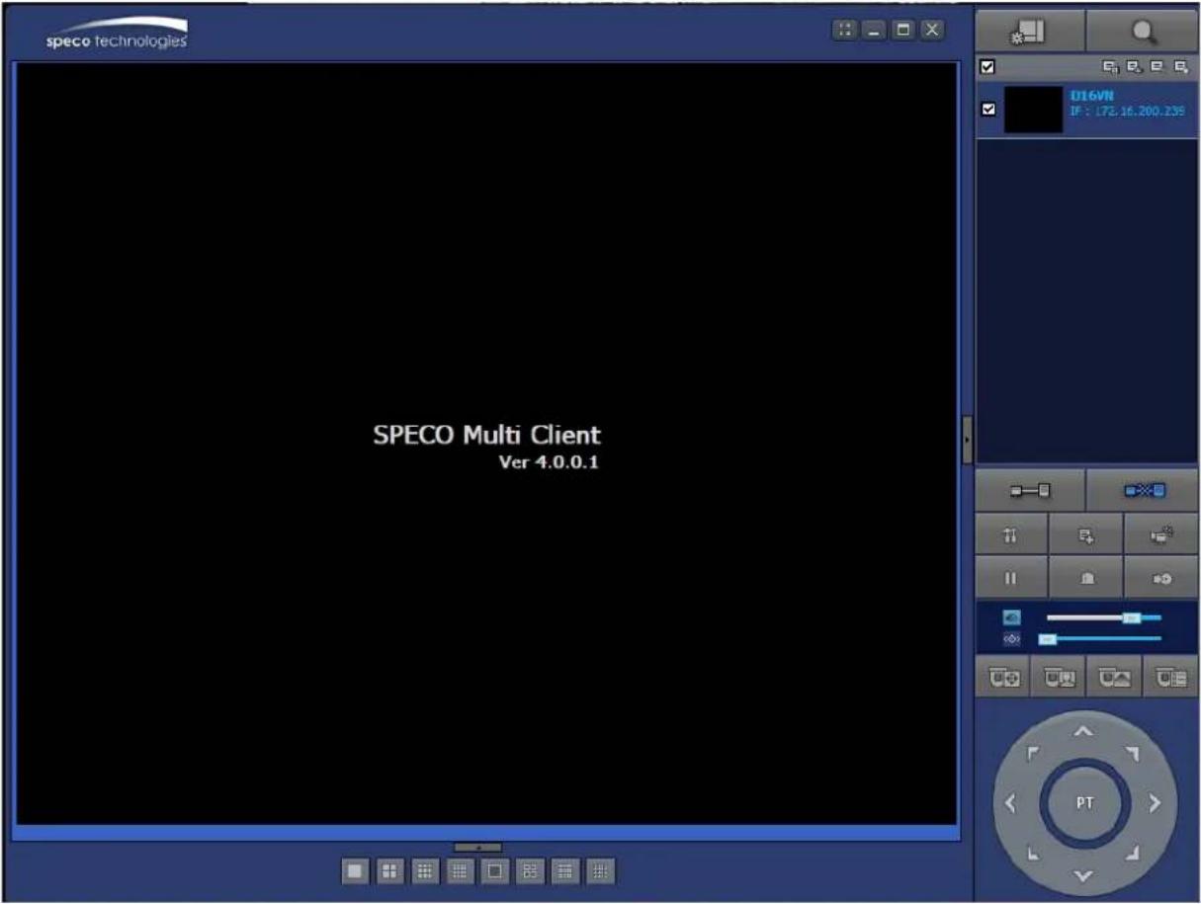Open the setup panel button with monitor icon
1201x904 pixels.
click(1030, 32)
